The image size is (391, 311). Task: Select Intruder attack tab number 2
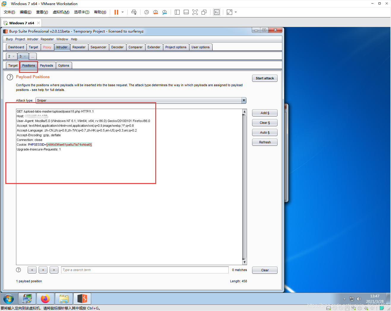[x=9, y=56]
